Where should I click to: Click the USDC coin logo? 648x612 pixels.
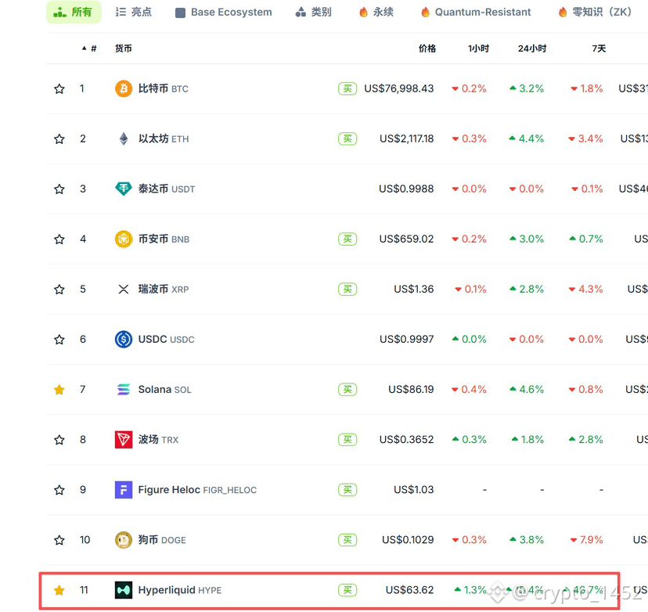123,340
